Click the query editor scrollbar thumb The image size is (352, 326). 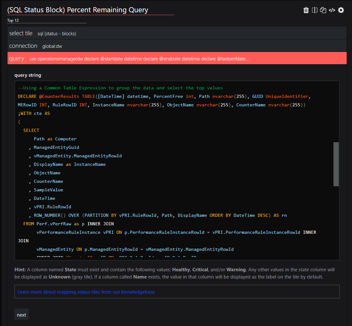(x=336, y=164)
